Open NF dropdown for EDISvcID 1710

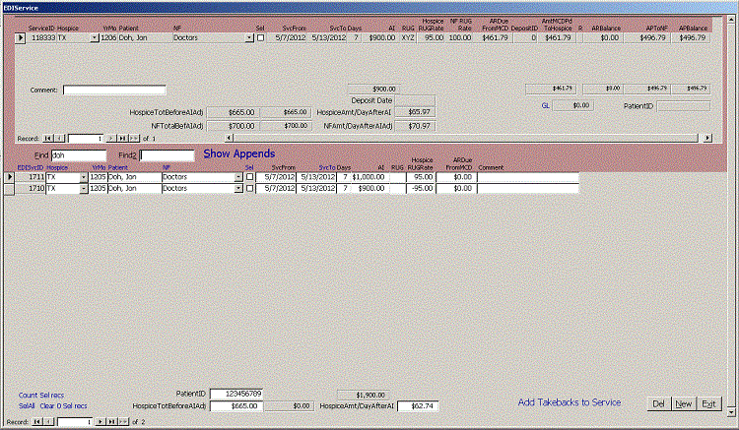(x=238, y=188)
